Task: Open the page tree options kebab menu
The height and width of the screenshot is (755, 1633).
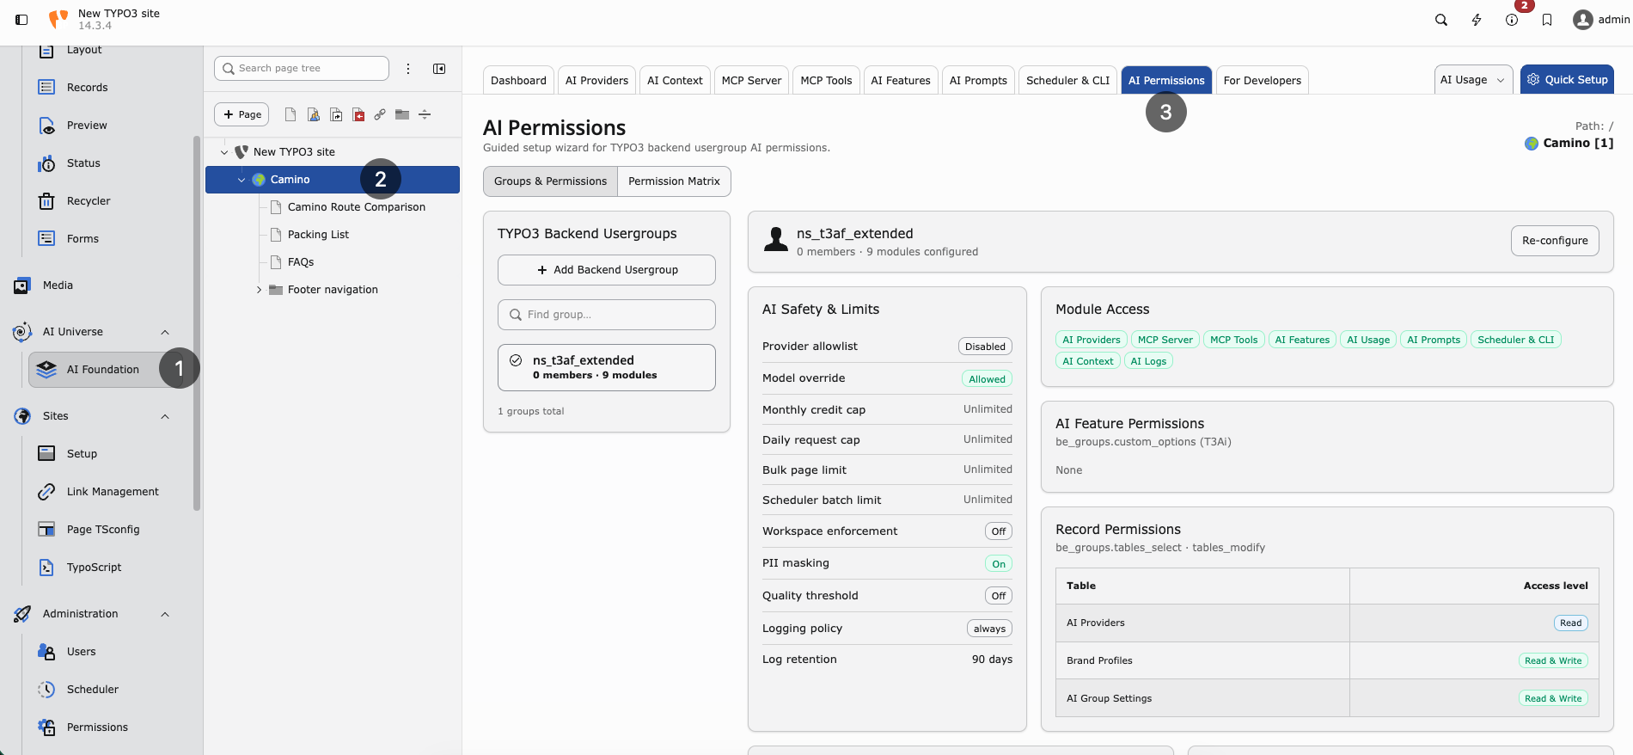Action: pyautogui.click(x=408, y=69)
